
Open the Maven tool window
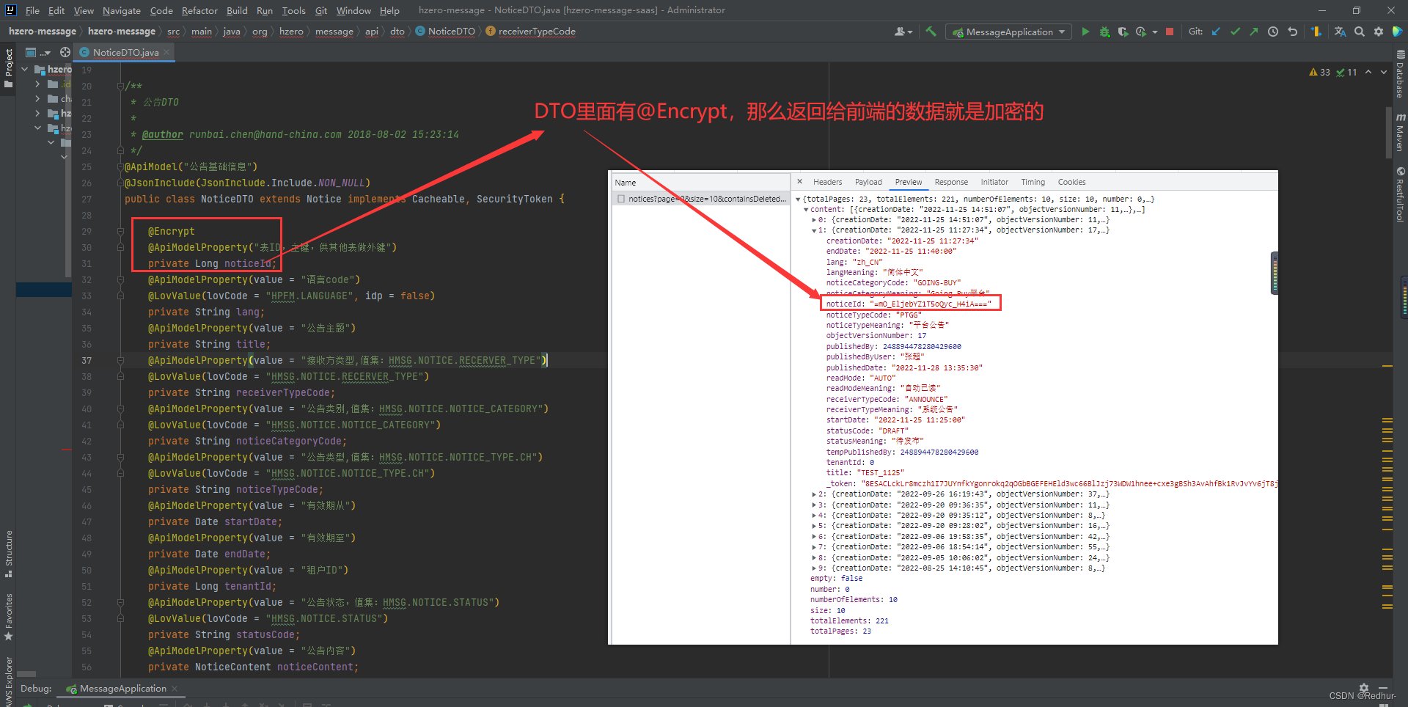pos(1400,132)
